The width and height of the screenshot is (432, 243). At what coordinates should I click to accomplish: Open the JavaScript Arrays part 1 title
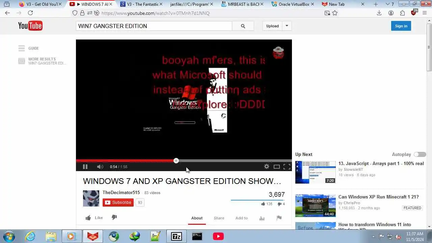[381, 163]
